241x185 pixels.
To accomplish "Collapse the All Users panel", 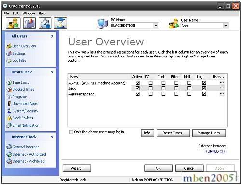I will coord(52,36).
